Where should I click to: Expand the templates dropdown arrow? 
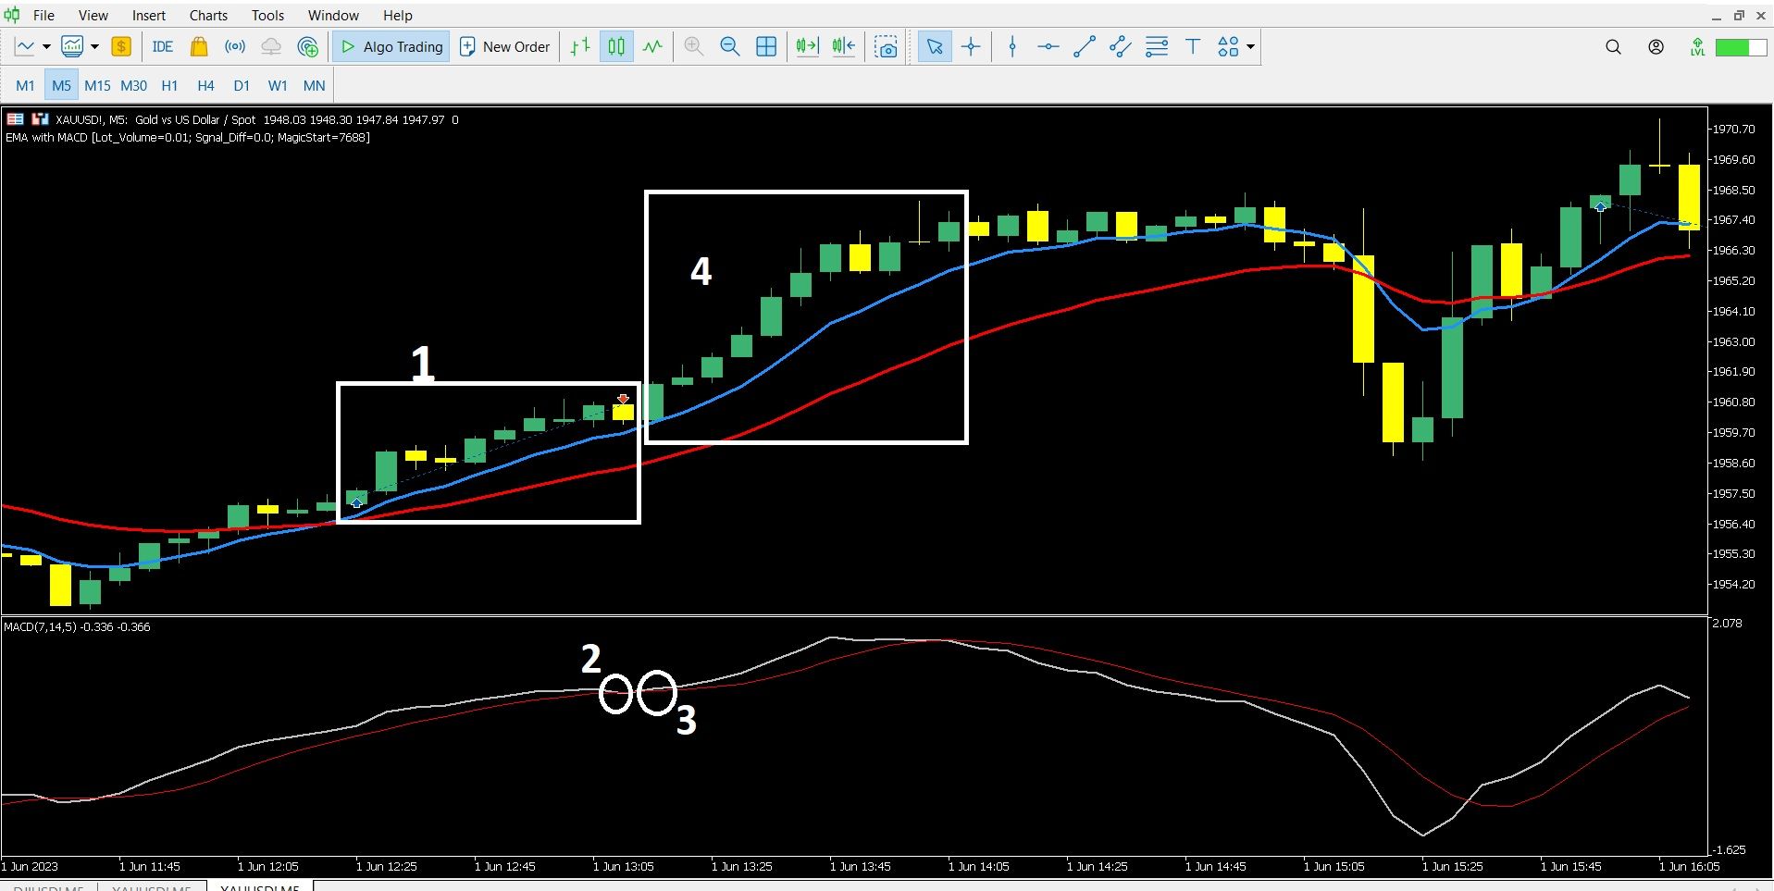(94, 46)
